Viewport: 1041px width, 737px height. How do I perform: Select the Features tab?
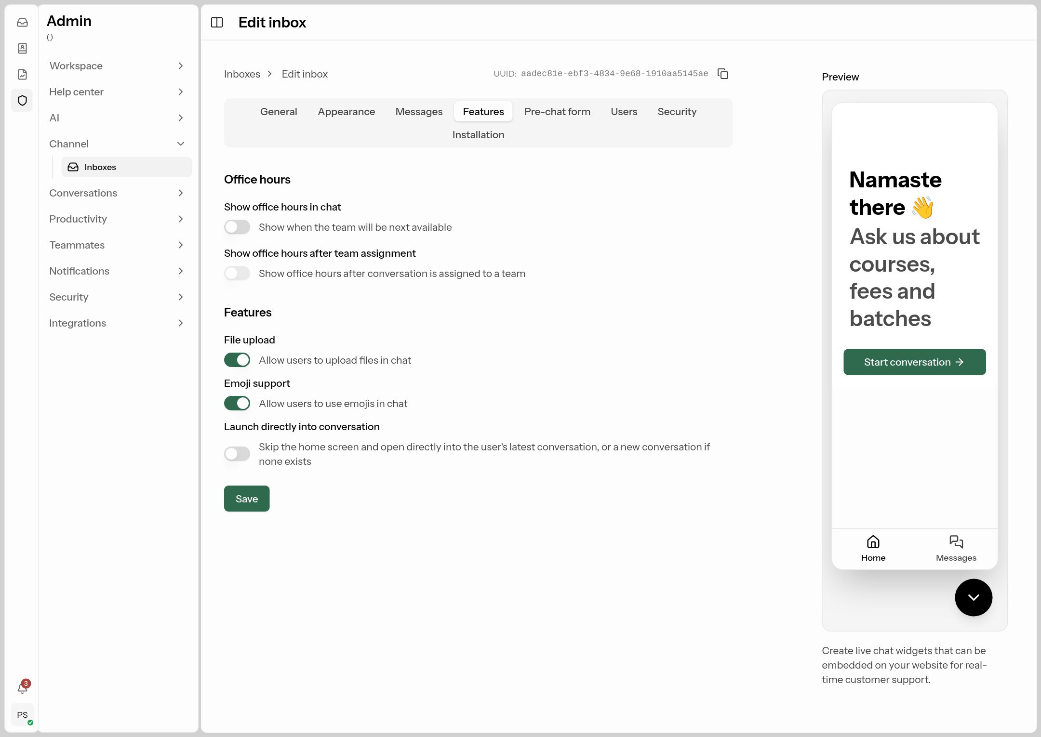coord(483,111)
